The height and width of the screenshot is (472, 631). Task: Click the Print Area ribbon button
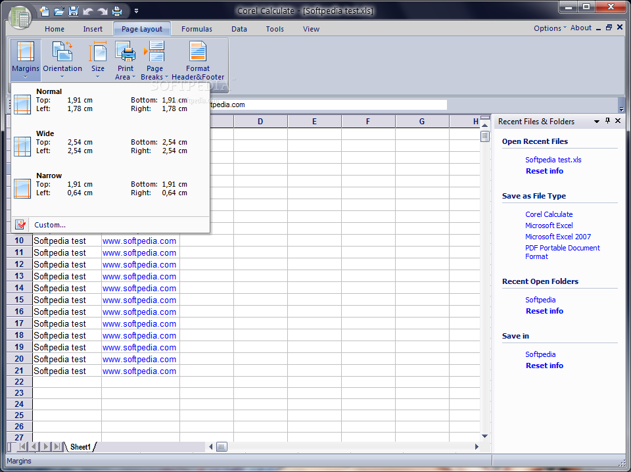click(x=126, y=60)
